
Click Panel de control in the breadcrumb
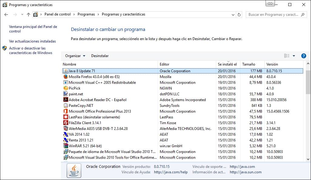click(x=58, y=14)
